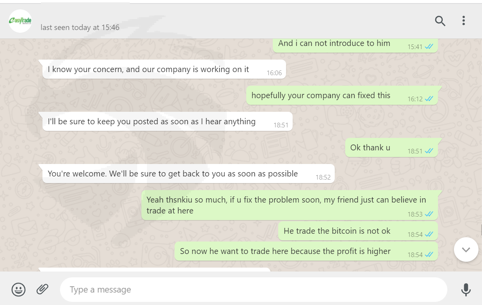Start voice recording with the microphone
Viewport: 482px width, 305px height.
coord(466,289)
